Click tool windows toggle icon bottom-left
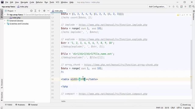195x109 pixels. click(2, 108)
